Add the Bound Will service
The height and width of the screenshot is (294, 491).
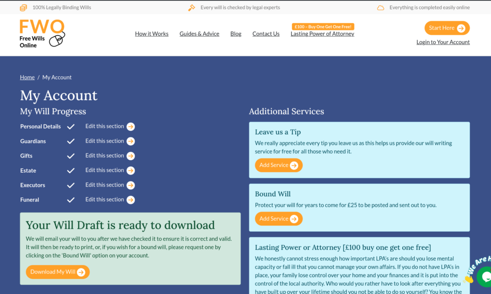tap(279, 219)
